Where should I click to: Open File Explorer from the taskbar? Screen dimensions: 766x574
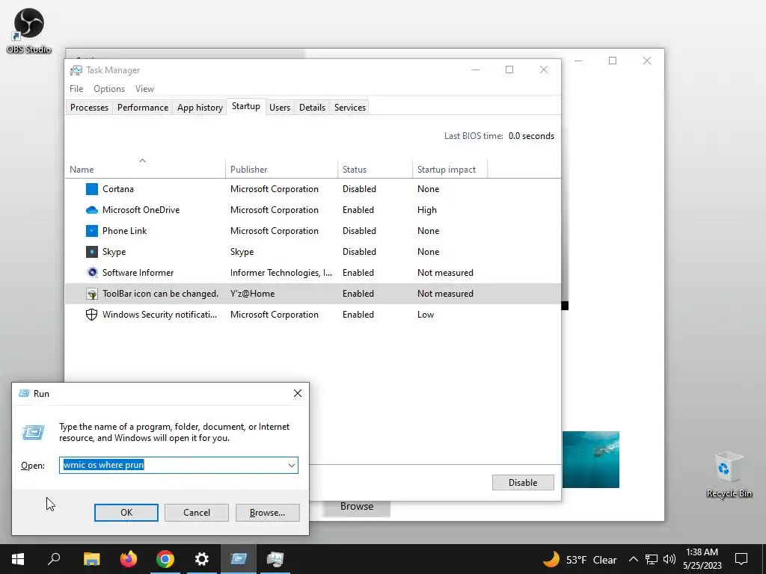point(91,559)
